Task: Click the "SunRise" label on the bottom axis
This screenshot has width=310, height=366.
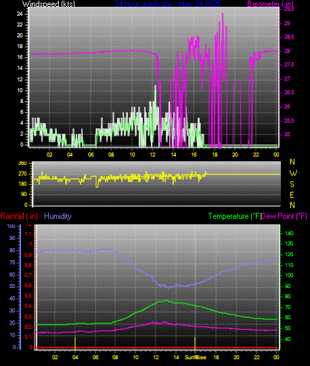Action: (196, 357)
